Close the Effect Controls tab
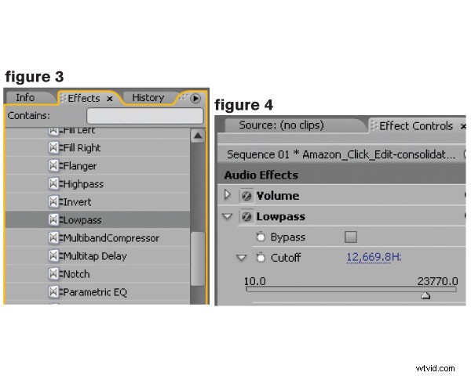The image size is (471, 376). click(x=463, y=127)
